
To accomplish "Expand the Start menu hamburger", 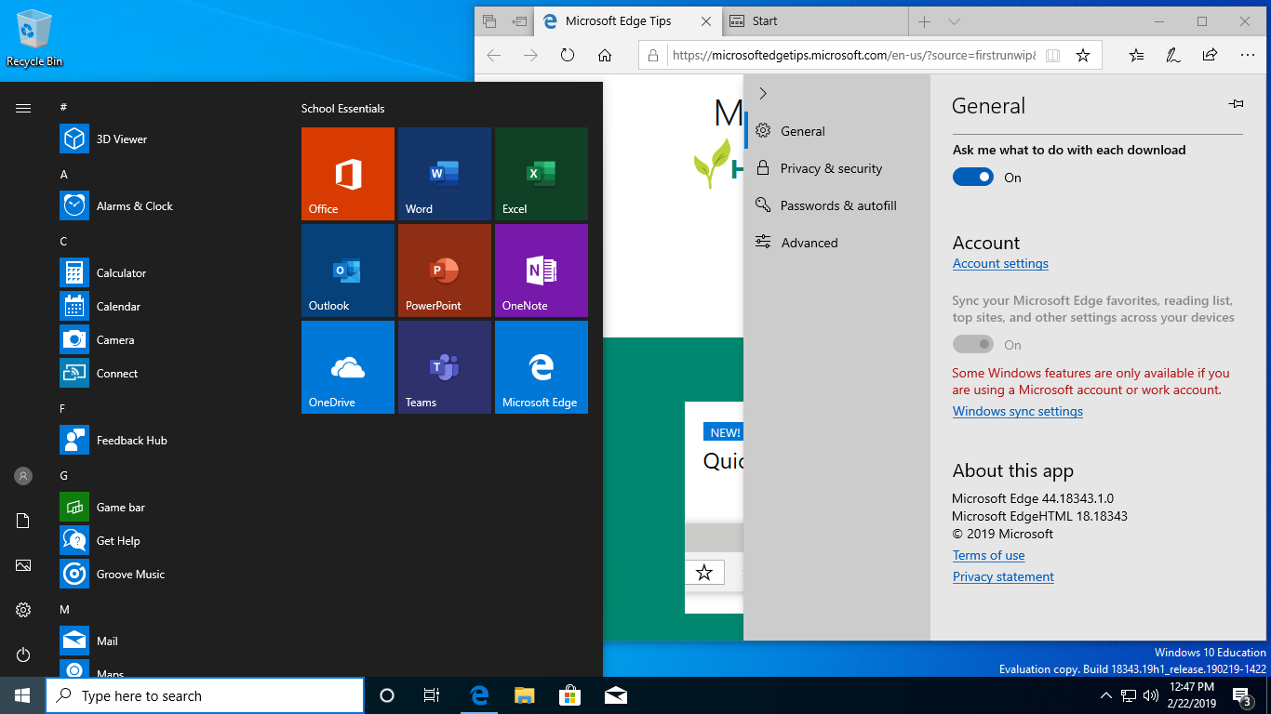I will pyautogui.click(x=23, y=108).
